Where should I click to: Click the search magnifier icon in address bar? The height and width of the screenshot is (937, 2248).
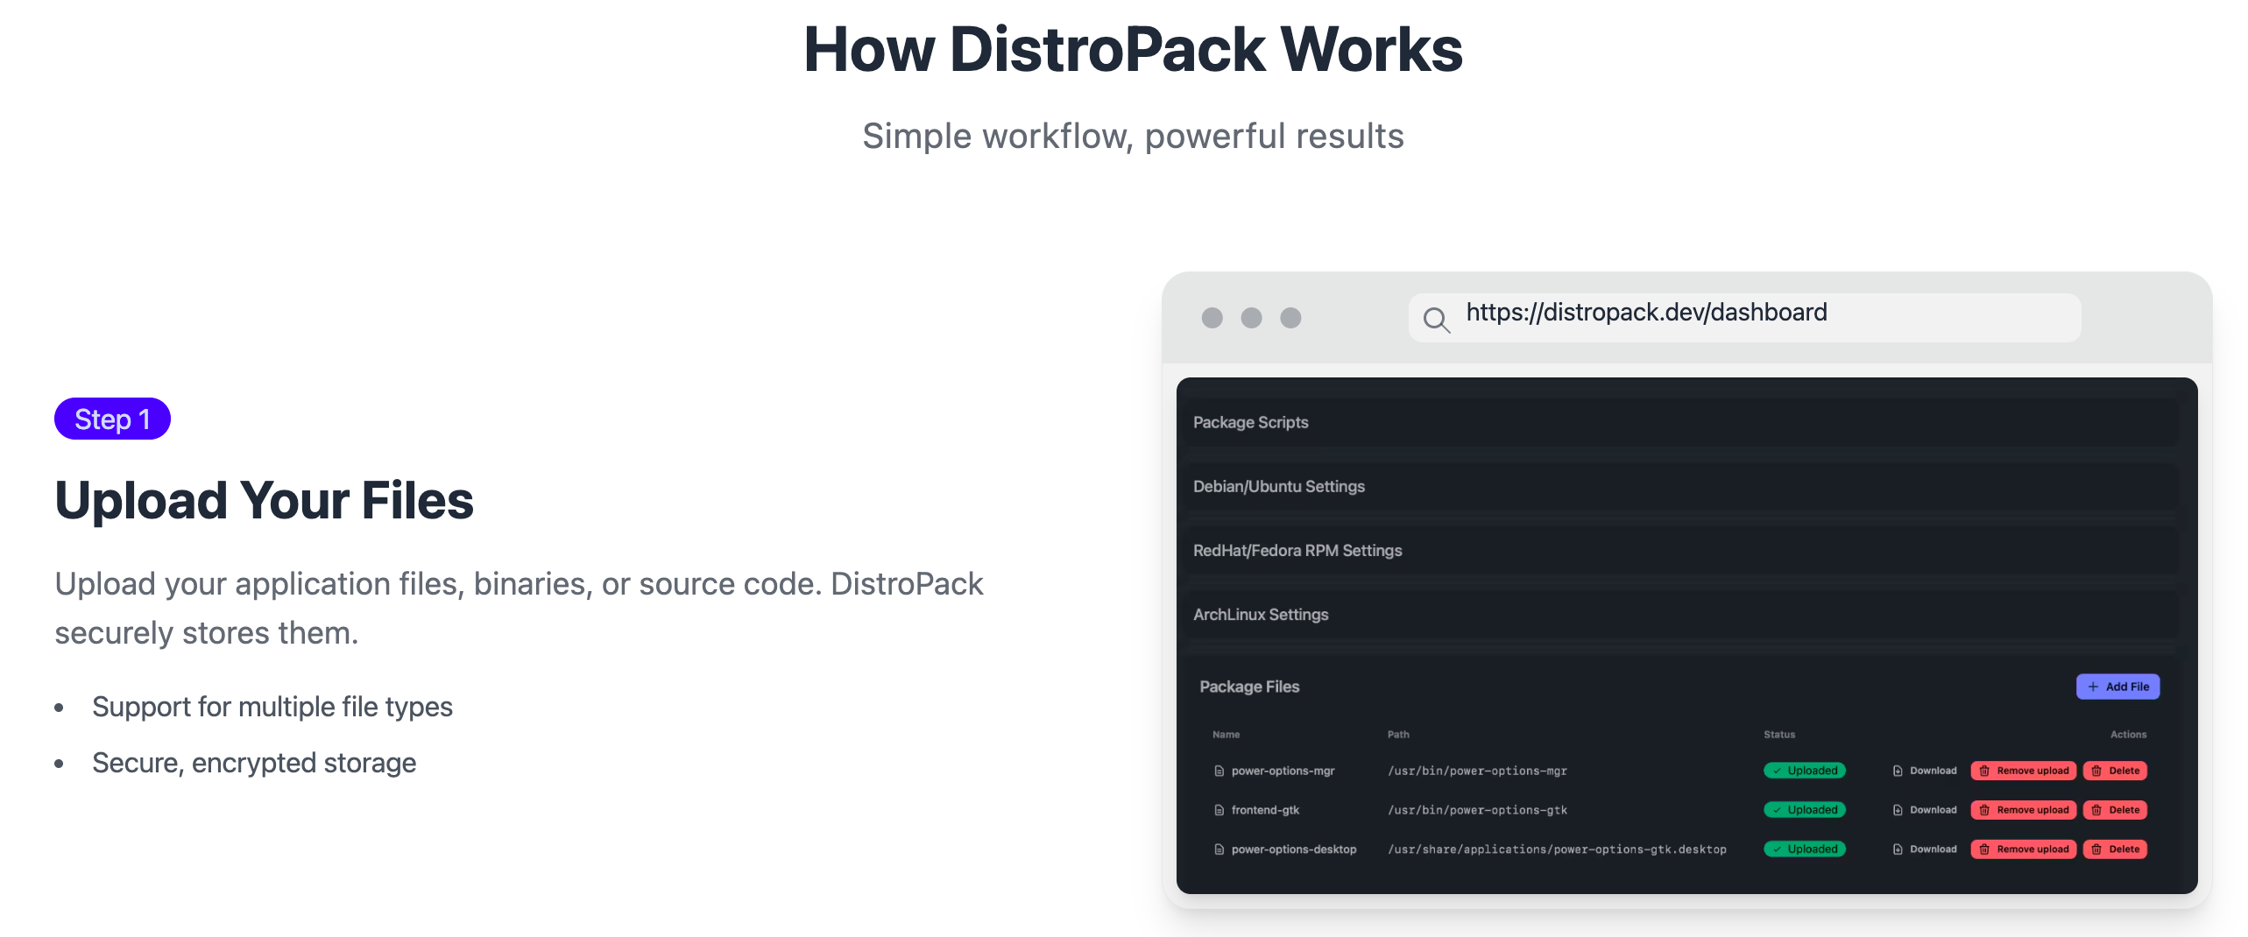(1436, 320)
